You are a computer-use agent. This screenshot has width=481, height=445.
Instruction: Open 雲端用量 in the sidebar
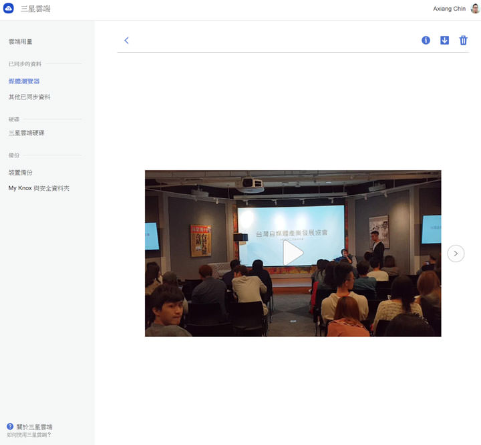[21, 41]
